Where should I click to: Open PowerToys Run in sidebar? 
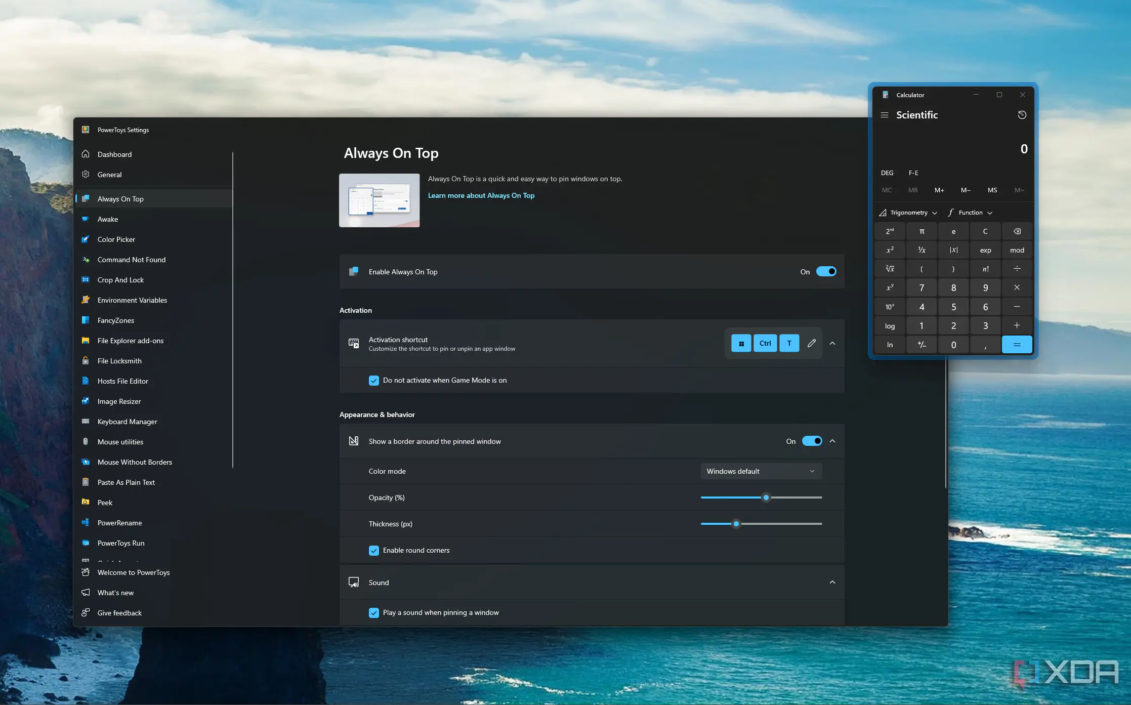tap(154, 543)
